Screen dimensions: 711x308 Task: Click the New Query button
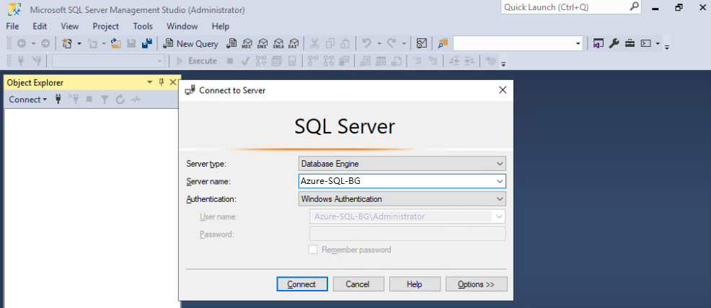190,43
